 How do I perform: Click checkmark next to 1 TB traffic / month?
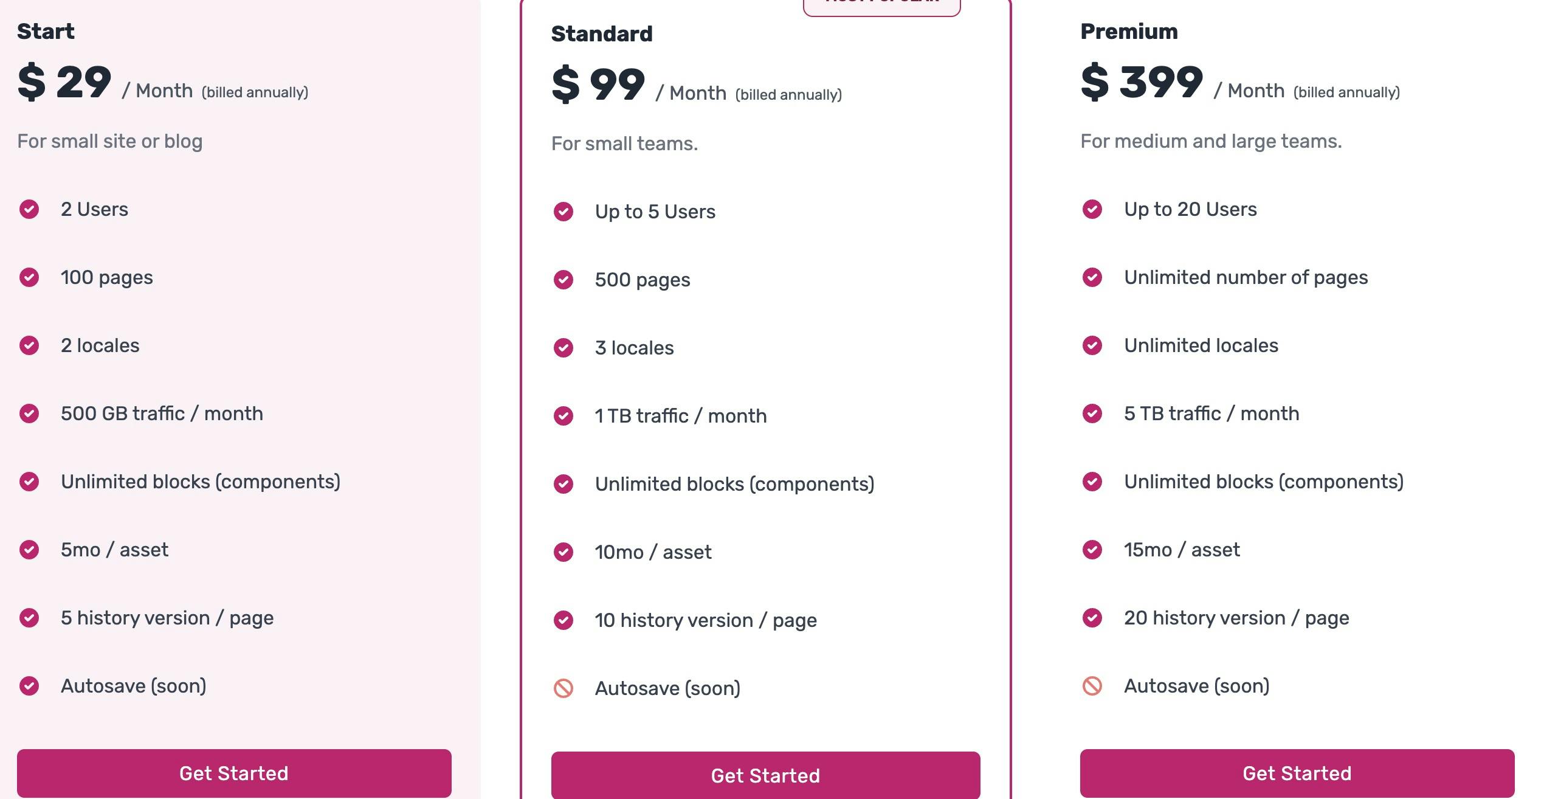(563, 416)
